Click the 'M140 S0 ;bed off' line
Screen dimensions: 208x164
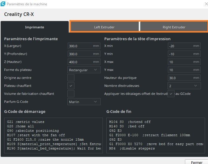pyautogui.click(x=127, y=126)
